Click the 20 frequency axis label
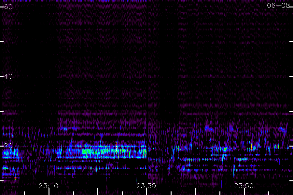The width and height of the screenshot is (293, 195). coord(8,146)
